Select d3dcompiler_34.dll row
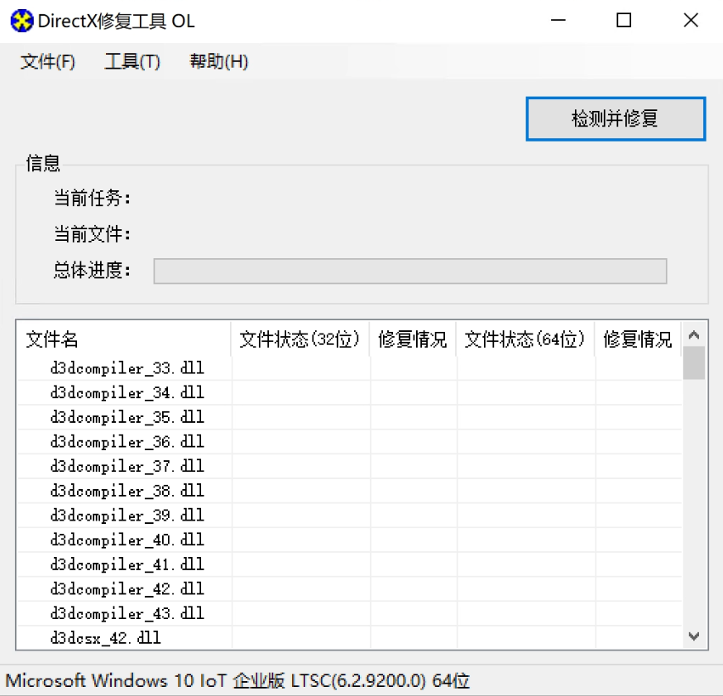 coord(350,392)
